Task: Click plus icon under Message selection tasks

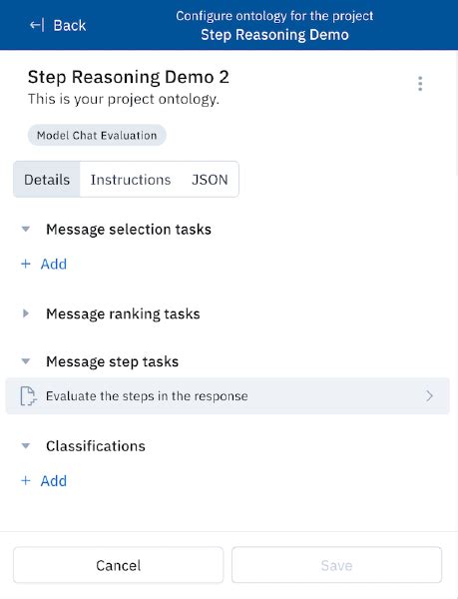Action: pyautogui.click(x=26, y=264)
